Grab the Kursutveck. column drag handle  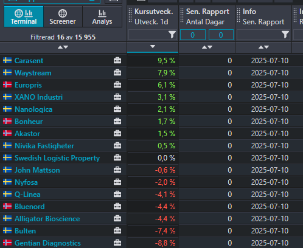click(130, 16)
